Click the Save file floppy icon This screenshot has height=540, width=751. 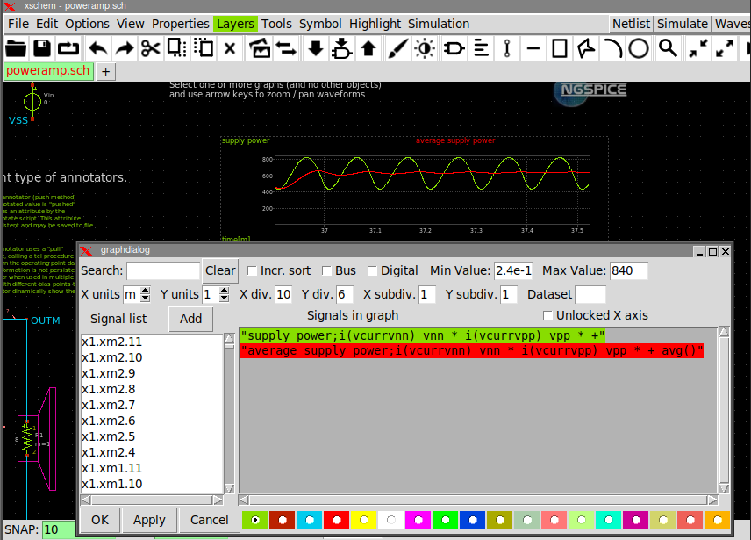coord(41,48)
